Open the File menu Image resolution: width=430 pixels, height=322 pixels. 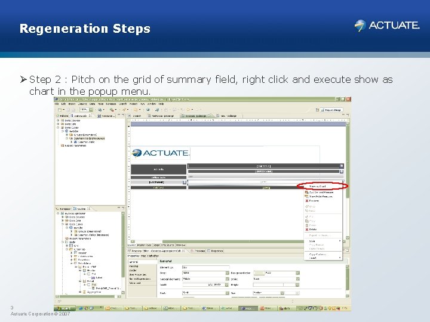coord(57,104)
